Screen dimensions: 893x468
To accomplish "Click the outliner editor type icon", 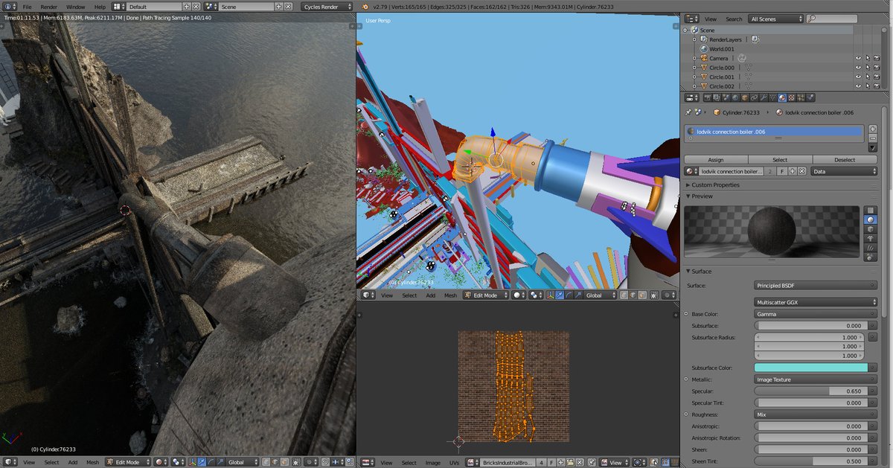I will coord(692,19).
